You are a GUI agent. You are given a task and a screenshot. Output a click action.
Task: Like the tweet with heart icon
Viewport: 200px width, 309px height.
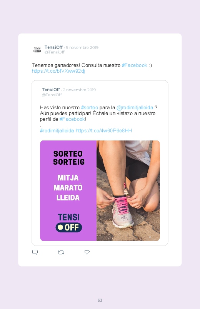pos(87,252)
